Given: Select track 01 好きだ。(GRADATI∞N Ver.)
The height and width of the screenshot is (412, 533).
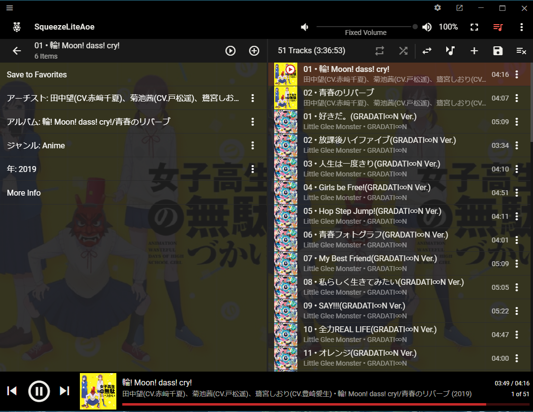Looking at the screenshot, I should (399, 122).
